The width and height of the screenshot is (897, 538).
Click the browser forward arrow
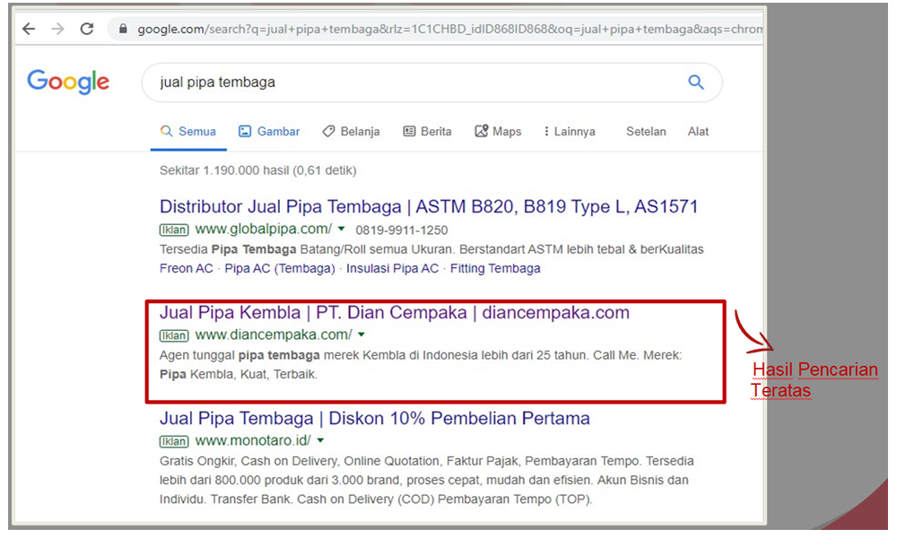click(x=57, y=29)
